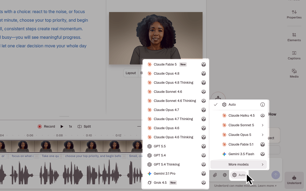Open the Media panel
This screenshot has width=306, height=191.
point(294,74)
